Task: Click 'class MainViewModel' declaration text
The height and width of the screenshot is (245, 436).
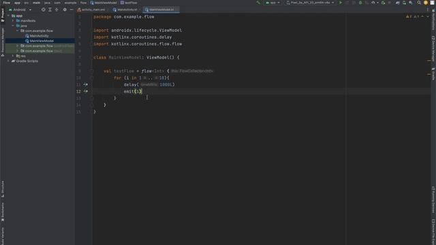Action: point(118,57)
